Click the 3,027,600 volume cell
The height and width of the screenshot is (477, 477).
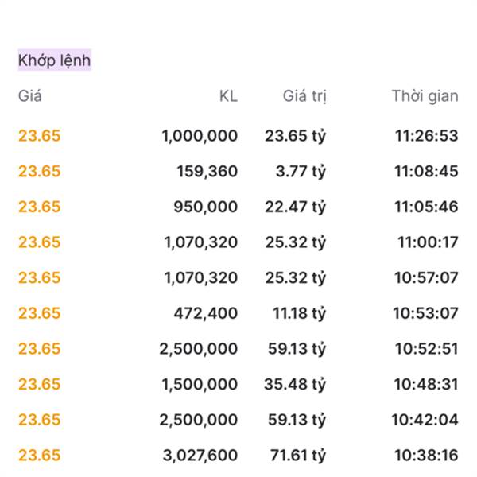200,456
